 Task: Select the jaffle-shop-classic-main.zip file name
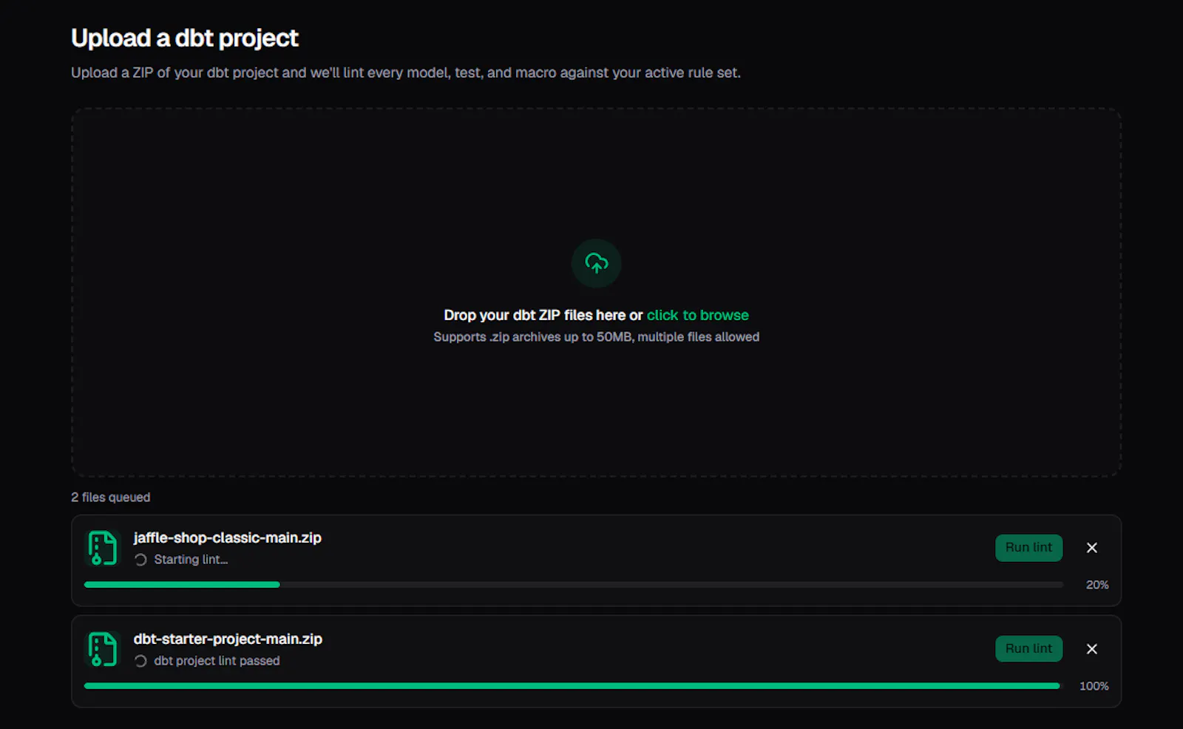click(x=227, y=538)
